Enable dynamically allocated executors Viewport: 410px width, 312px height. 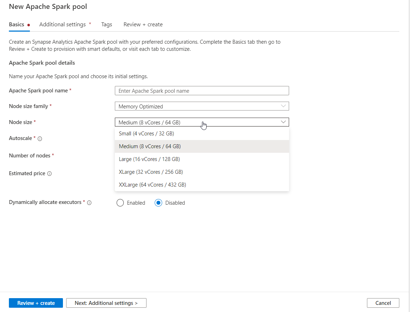tap(120, 203)
